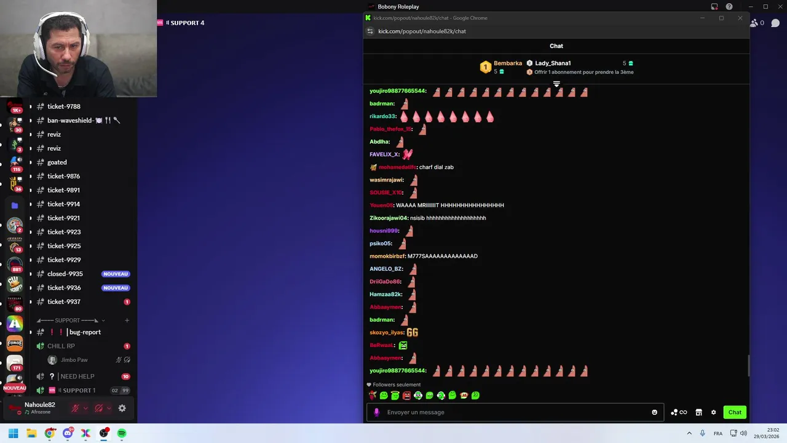Open the FORGE server icon
Viewport: 787px width, 443px height.
(15, 343)
